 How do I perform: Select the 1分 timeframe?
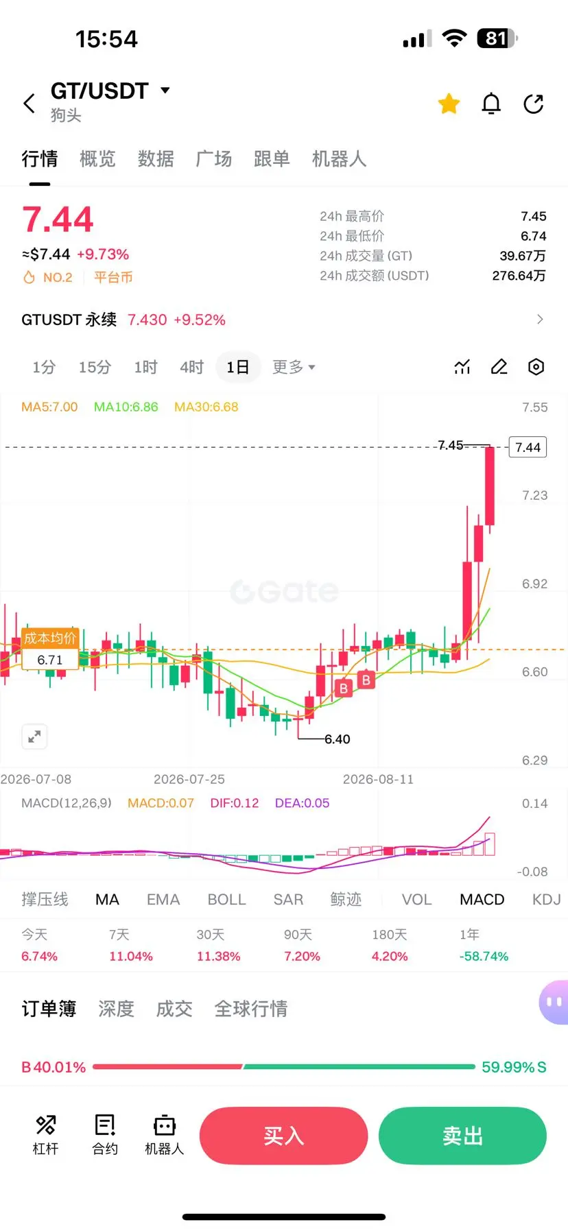tap(44, 367)
